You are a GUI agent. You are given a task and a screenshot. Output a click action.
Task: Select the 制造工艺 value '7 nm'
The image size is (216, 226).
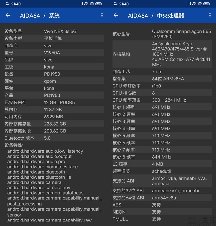click(x=157, y=72)
